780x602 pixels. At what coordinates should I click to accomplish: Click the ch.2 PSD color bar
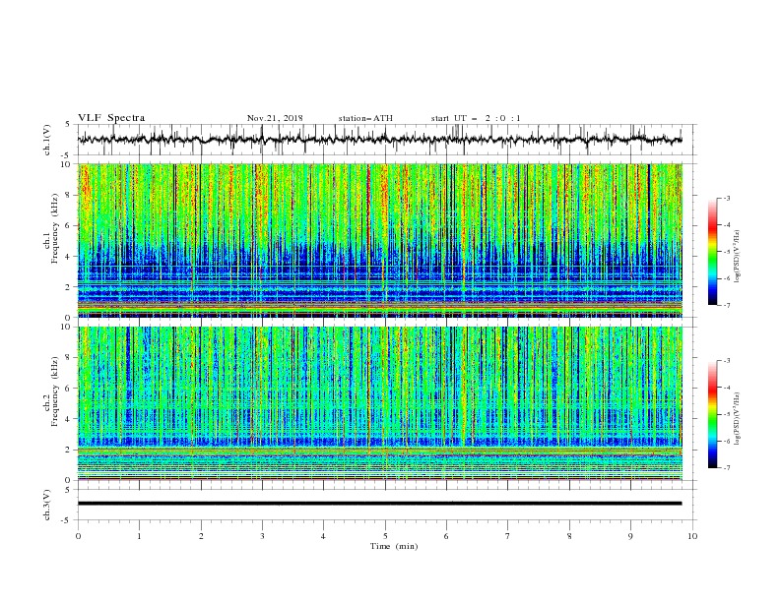tap(713, 414)
